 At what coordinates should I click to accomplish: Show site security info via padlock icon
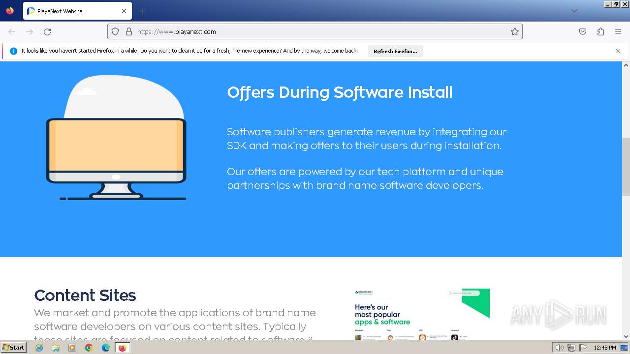[x=129, y=31]
